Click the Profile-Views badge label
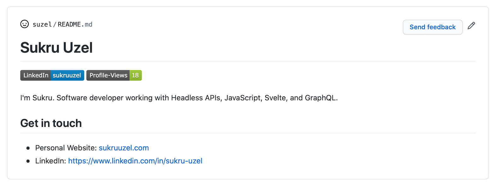498x189 pixels. tap(108, 76)
